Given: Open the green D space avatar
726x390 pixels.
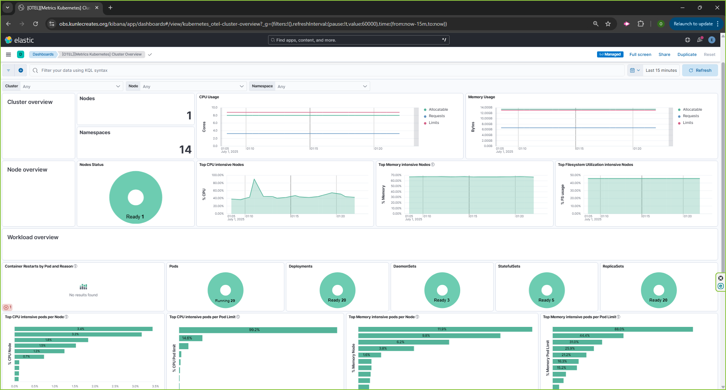Looking at the screenshot, I should click(21, 54).
